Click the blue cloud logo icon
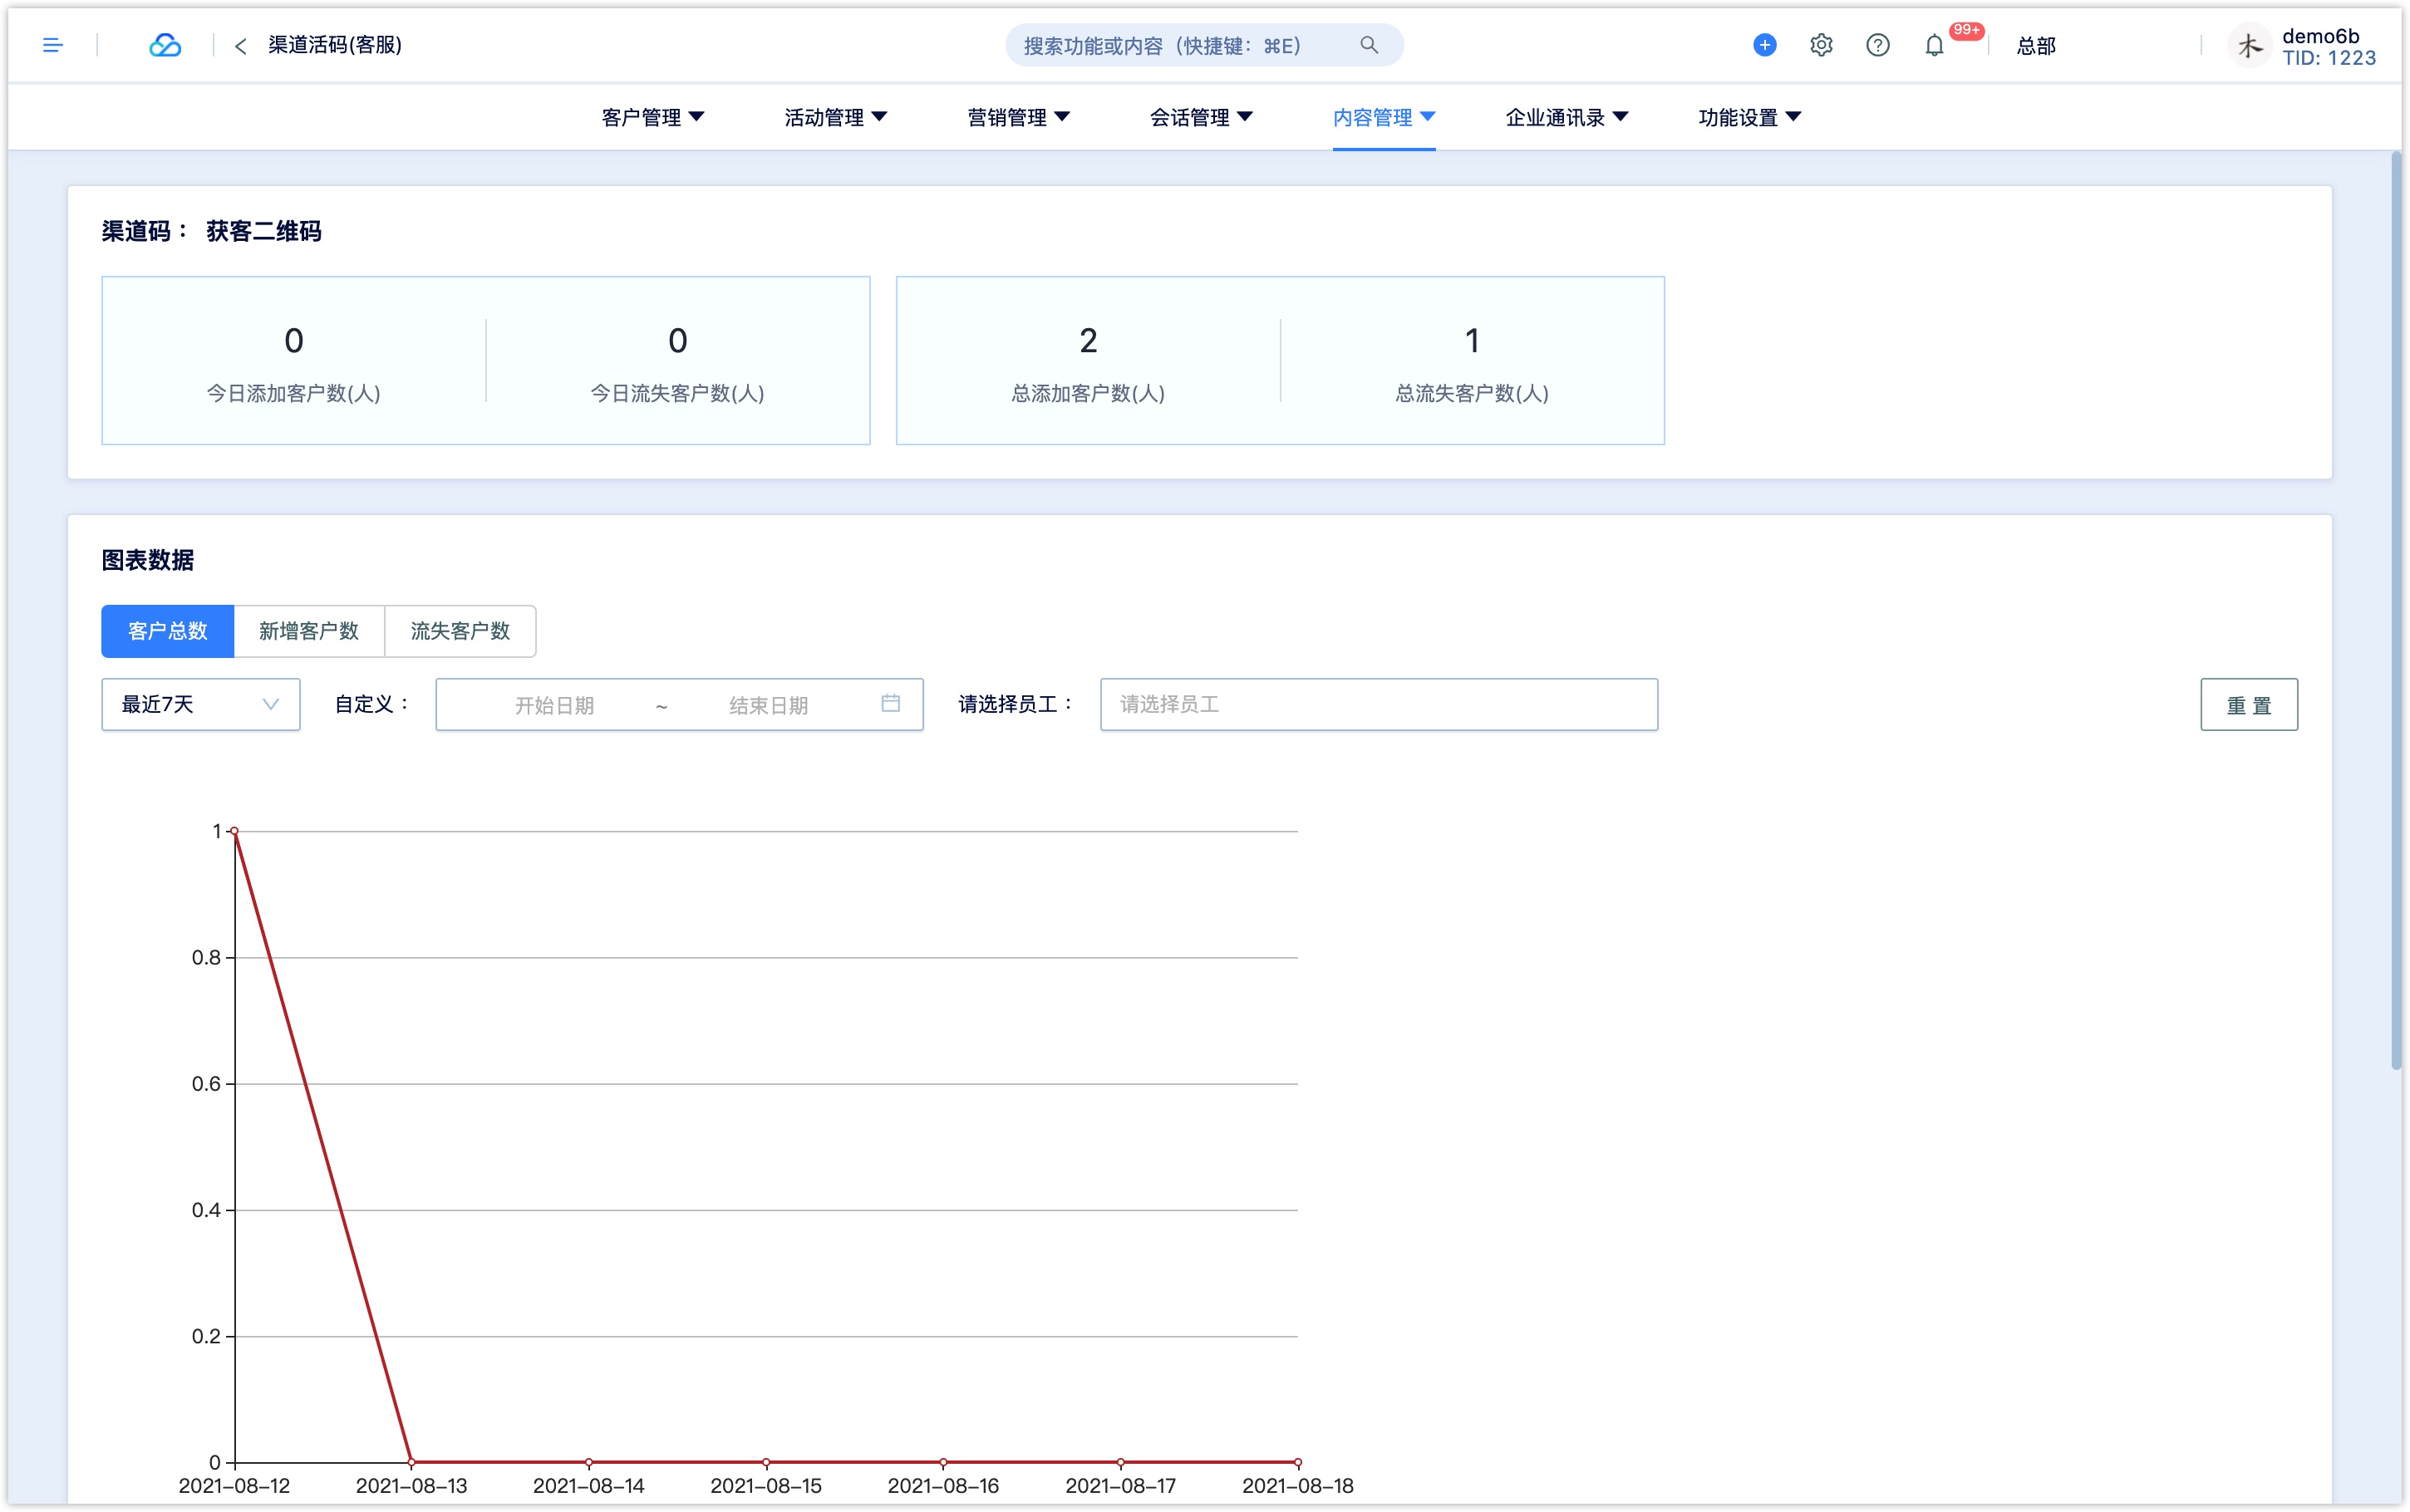This screenshot has width=2410, height=1512. (x=165, y=45)
